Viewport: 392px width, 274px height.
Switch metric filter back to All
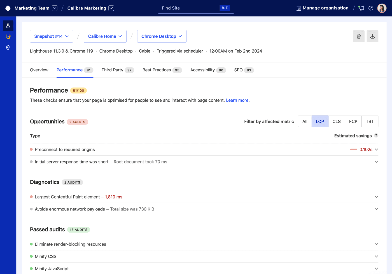305,121
